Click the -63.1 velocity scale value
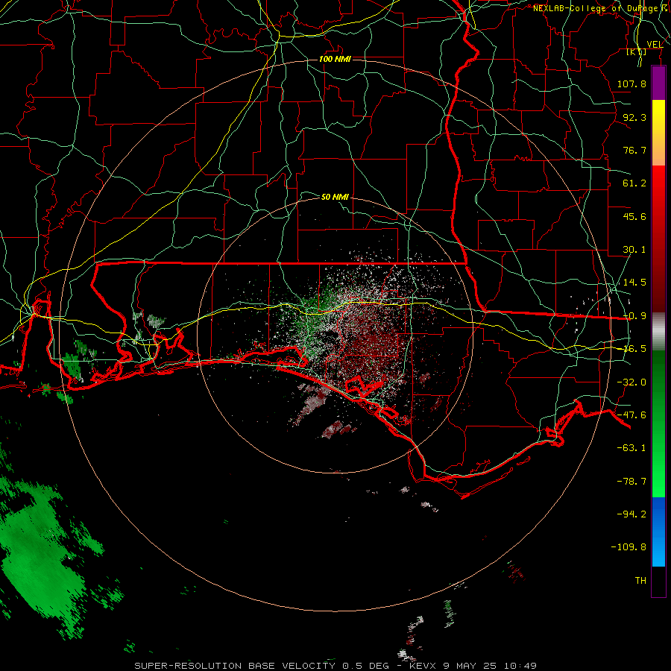Screen dimensions: 671x671 (631, 448)
